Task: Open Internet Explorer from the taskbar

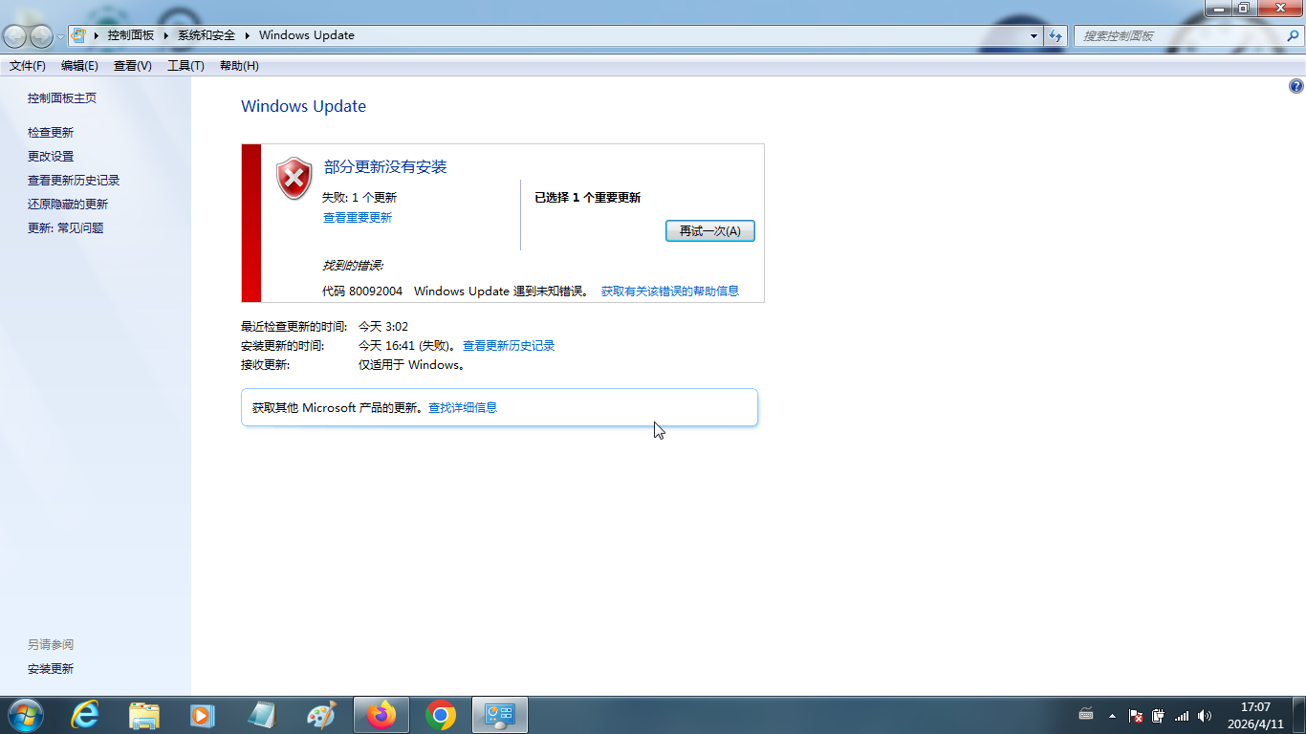Action: [85, 715]
